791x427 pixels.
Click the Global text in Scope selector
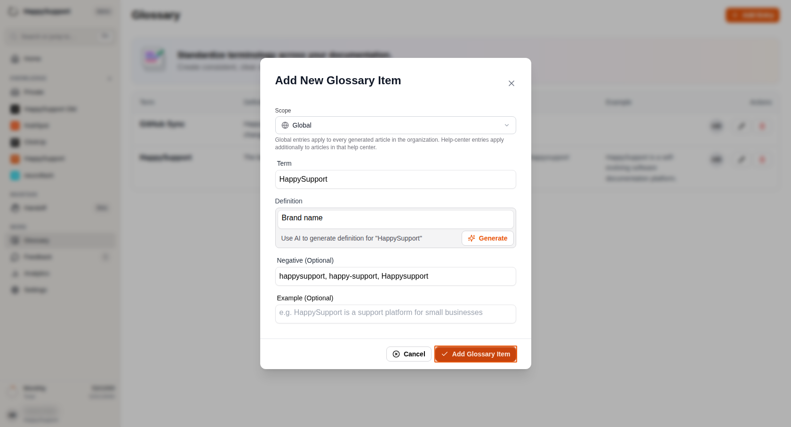[x=302, y=125]
